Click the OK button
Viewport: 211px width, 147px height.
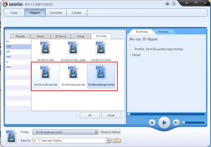tap(90, 115)
